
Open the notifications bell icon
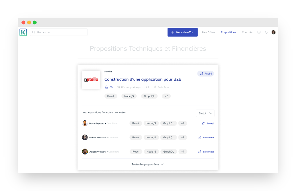point(266,32)
